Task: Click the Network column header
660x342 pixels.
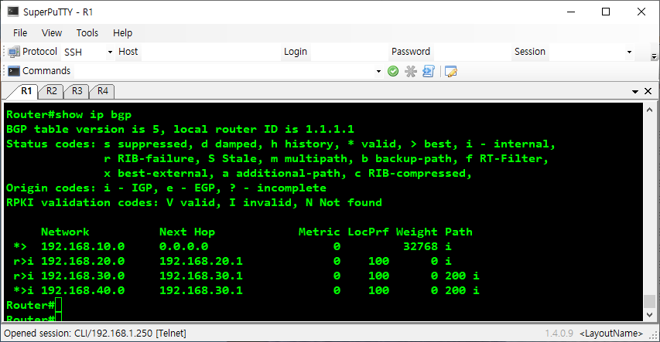Action: 65,232
